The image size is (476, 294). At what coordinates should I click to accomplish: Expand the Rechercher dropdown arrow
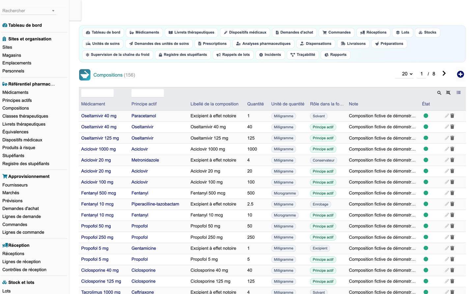tap(53, 11)
